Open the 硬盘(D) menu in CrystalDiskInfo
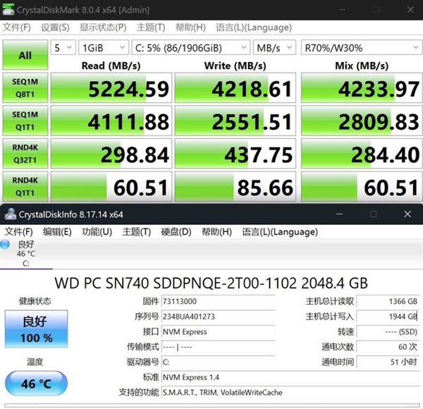 [176, 231]
